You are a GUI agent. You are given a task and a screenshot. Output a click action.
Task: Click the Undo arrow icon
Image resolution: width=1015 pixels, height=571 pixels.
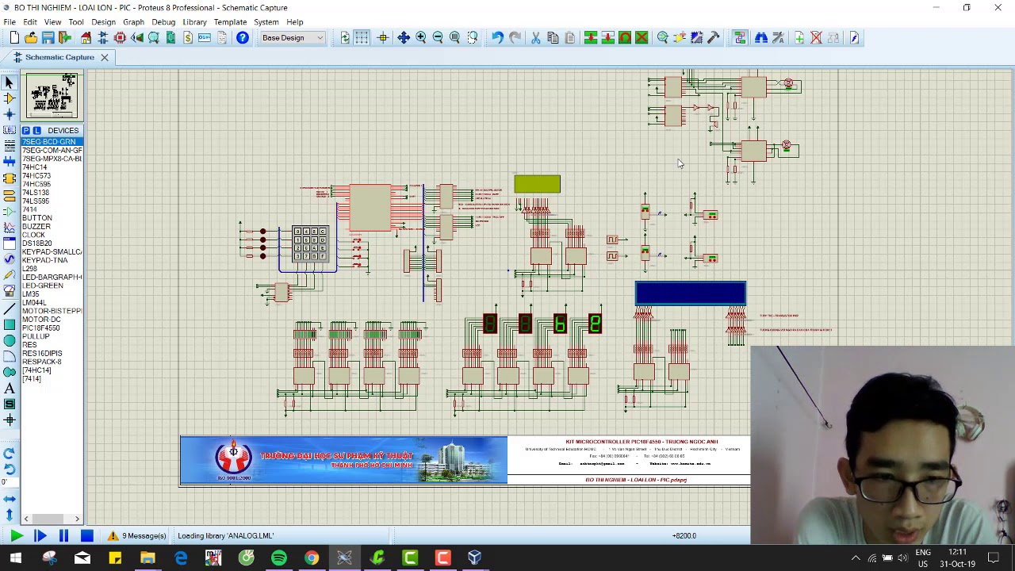click(x=497, y=37)
